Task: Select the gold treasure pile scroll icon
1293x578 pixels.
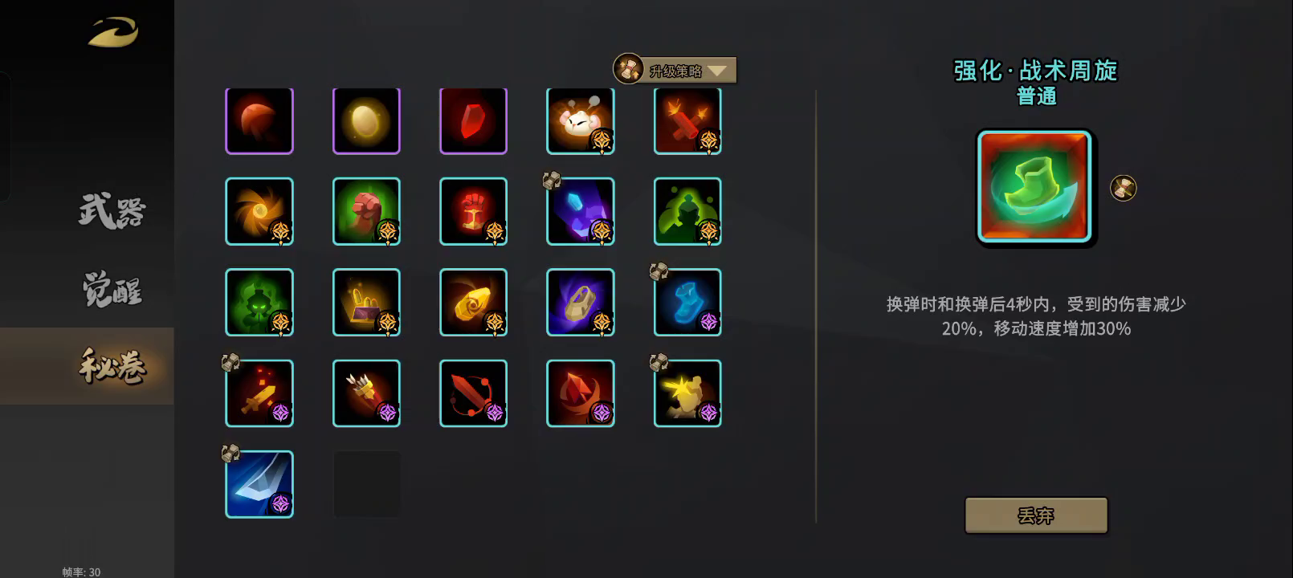Action: click(x=366, y=302)
